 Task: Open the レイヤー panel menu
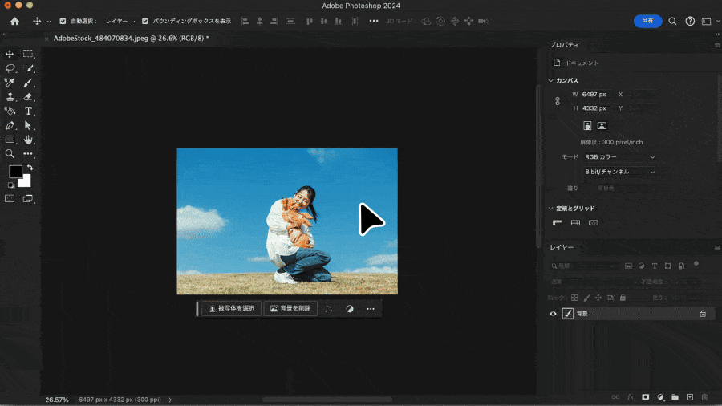tap(717, 248)
